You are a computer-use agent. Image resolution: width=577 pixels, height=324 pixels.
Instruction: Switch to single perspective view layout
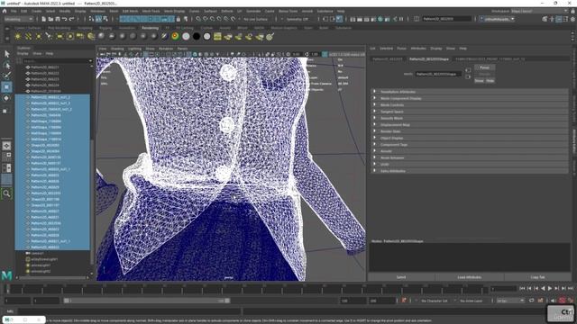pos(6,146)
